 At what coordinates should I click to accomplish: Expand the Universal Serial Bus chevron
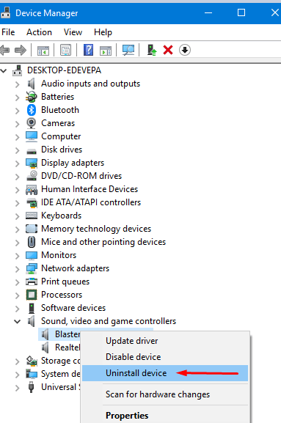point(18,388)
